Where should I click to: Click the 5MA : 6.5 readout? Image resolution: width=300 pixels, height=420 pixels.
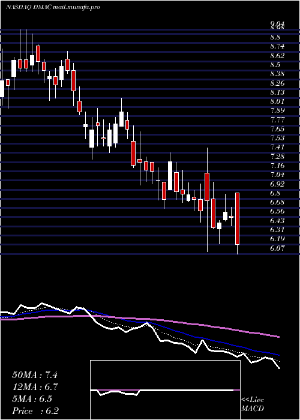tap(32, 399)
